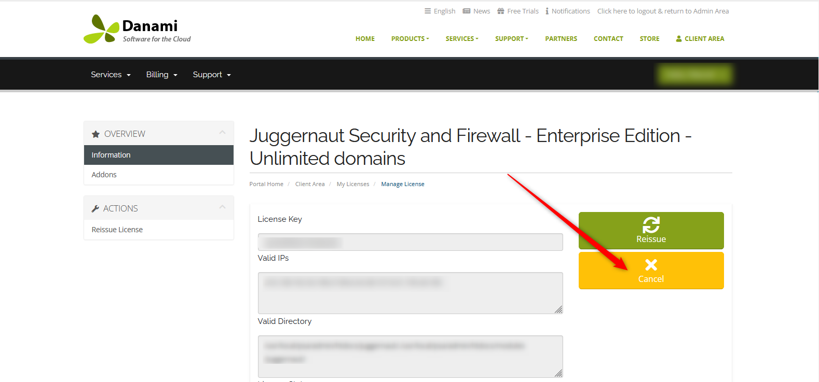The width and height of the screenshot is (819, 382).
Task: Select Information in the Overview sidebar
Action: 159,155
